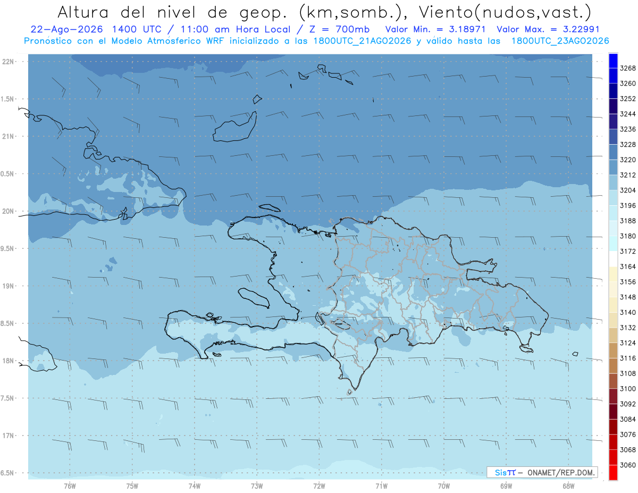
Task: Click the bright red swatch below 3060
Action: (612, 472)
